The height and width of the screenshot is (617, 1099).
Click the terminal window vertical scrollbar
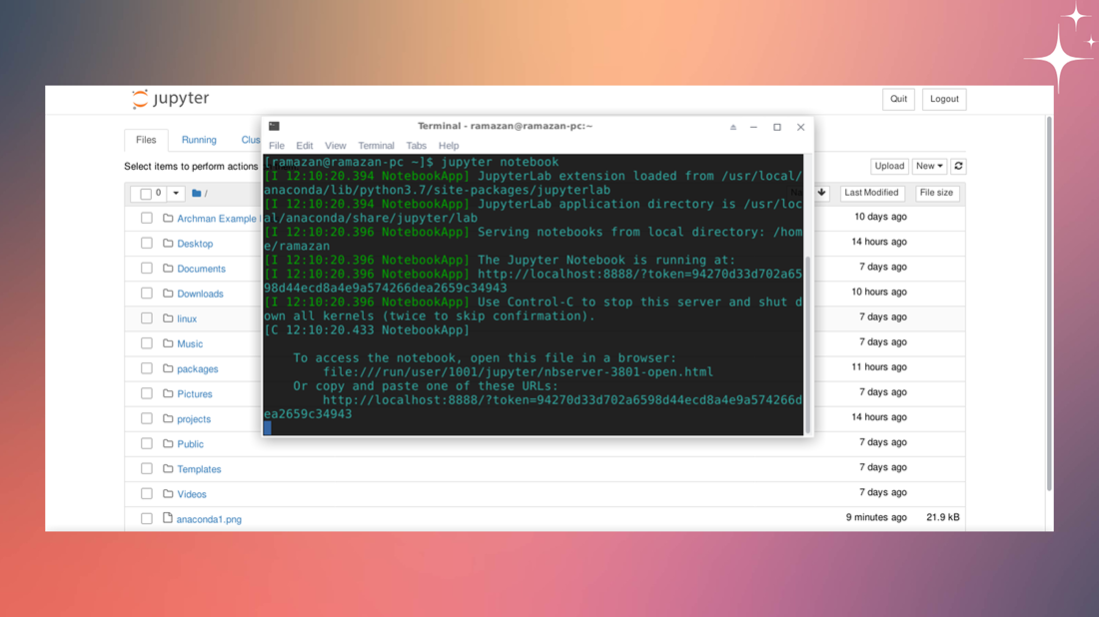[807, 344]
